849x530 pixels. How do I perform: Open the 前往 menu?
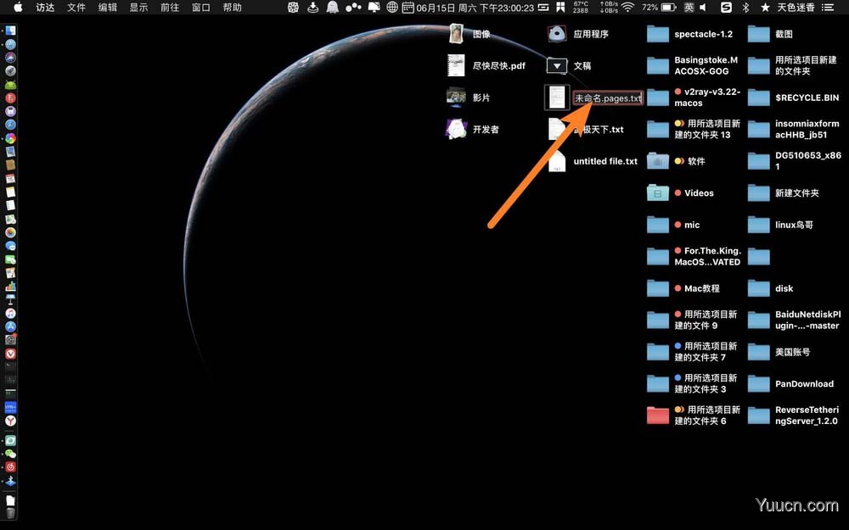(x=170, y=7)
